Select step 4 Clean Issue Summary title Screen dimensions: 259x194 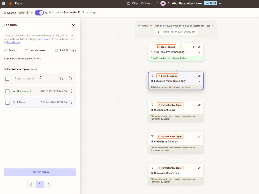pos(165,141)
